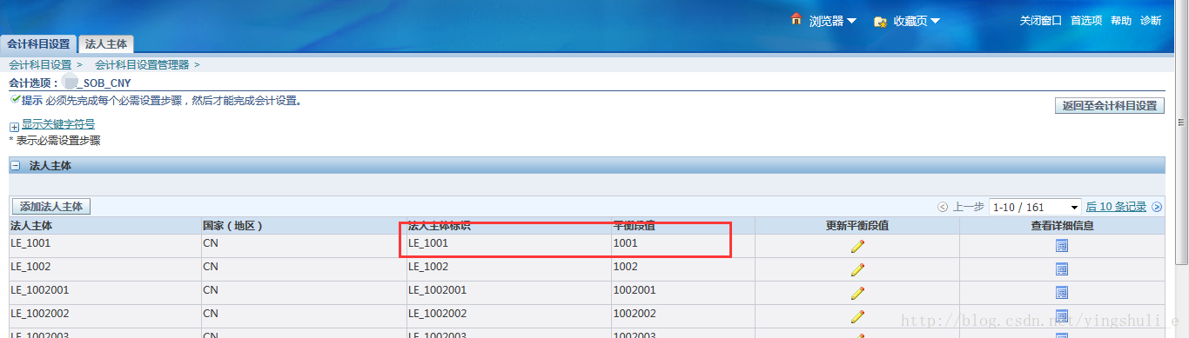
Task: Click balancing segment value 1002002
Action: point(635,314)
